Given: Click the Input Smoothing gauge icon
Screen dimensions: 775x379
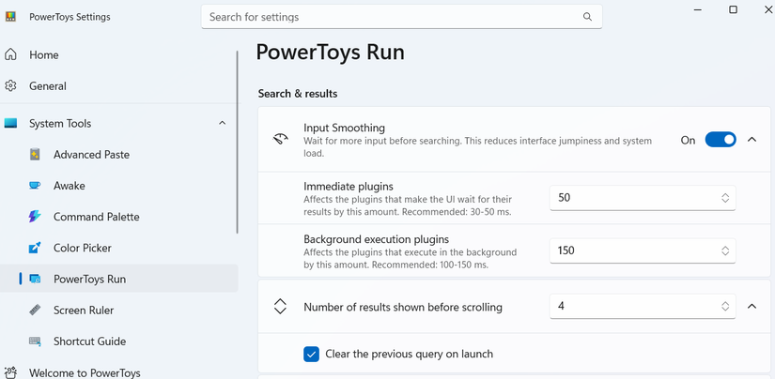Looking at the screenshot, I should click(x=280, y=140).
